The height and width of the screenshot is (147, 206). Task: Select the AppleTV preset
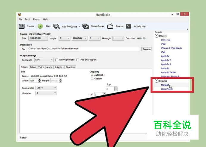coord(165,56)
